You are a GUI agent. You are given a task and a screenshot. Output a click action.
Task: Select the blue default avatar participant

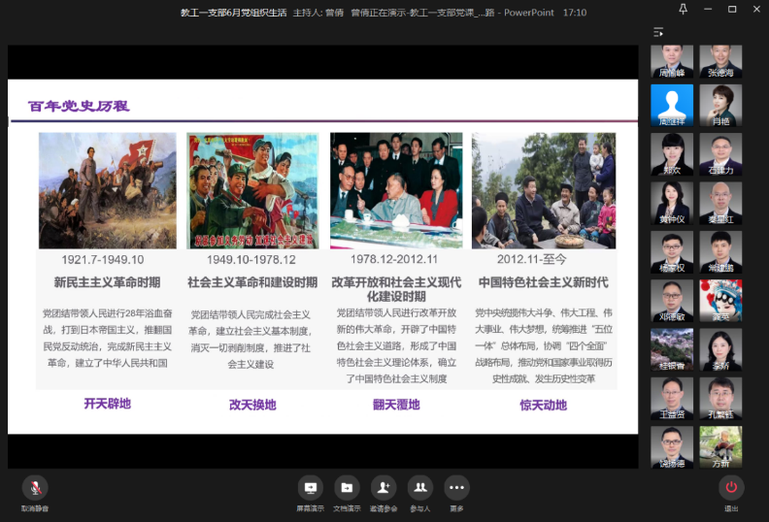(671, 103)
